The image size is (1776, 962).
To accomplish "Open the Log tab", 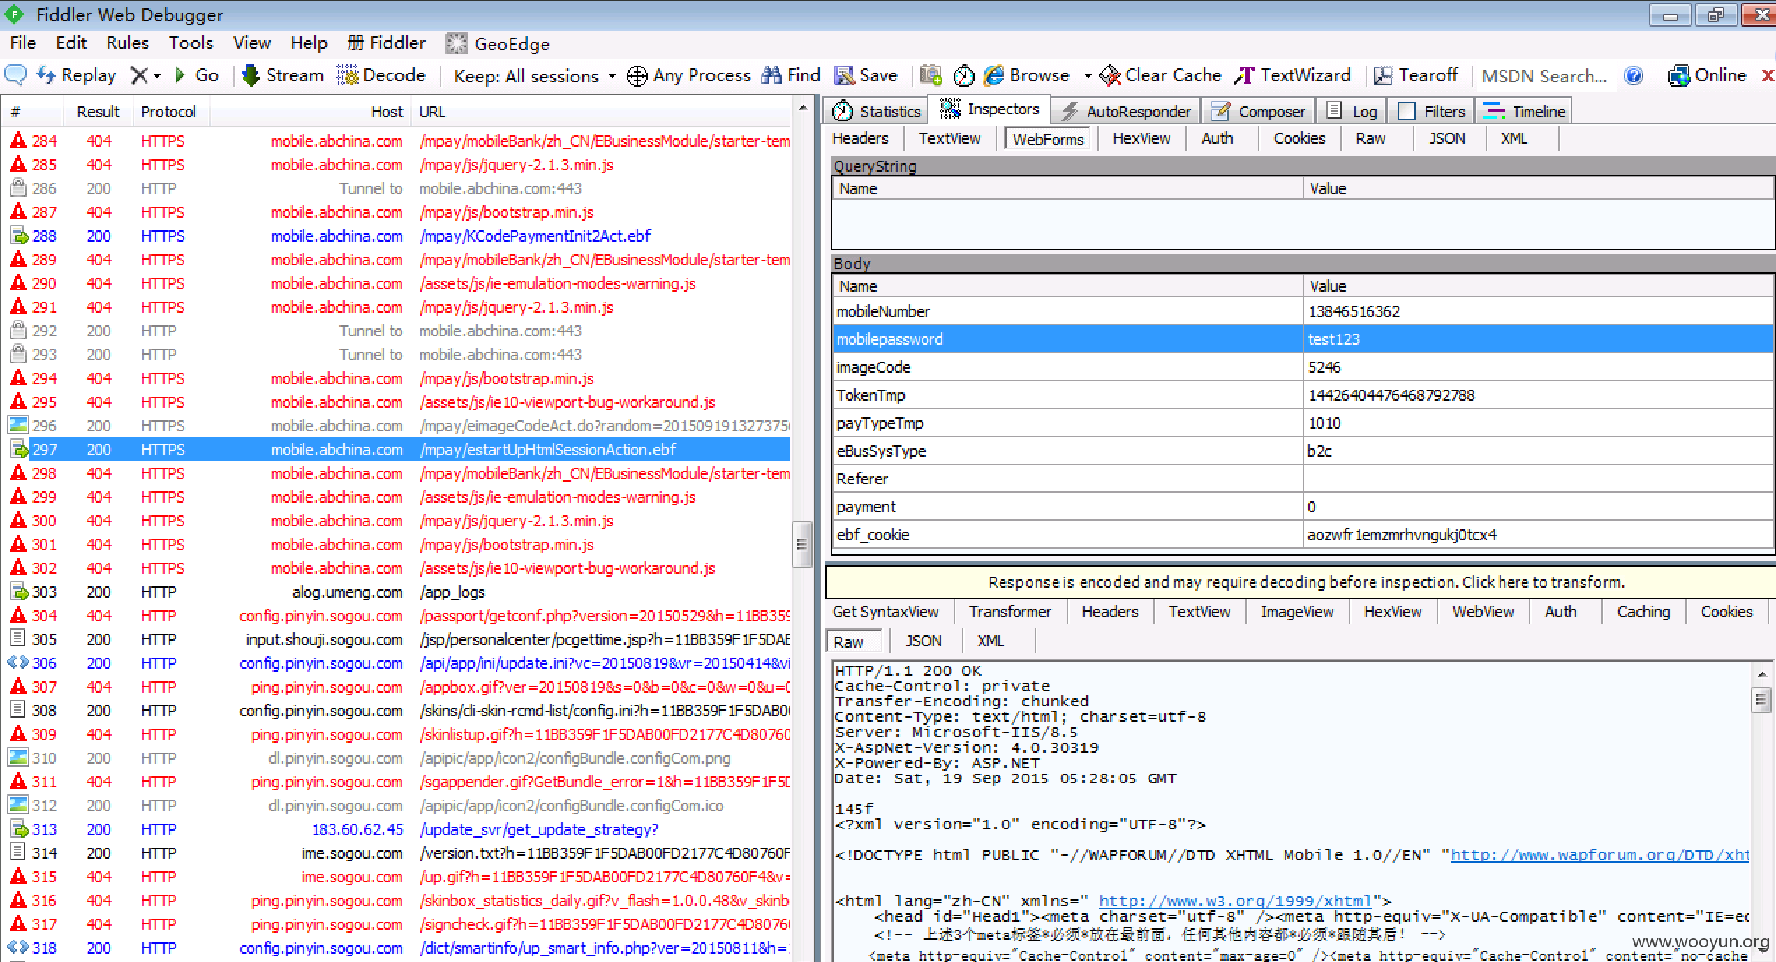I will click(x=1352, y=111).
